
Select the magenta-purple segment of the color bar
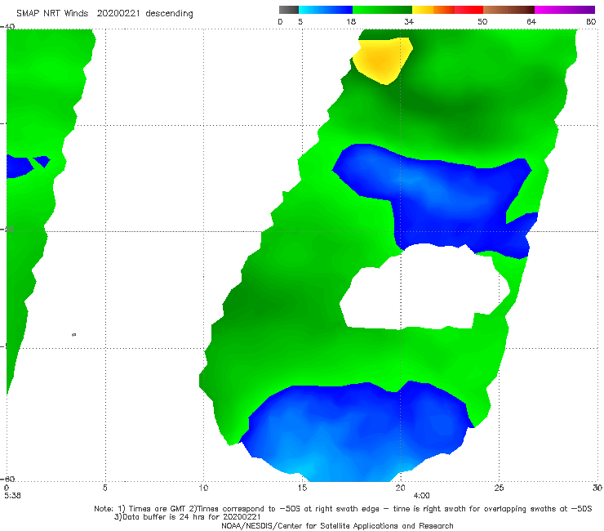pos(565,10)
